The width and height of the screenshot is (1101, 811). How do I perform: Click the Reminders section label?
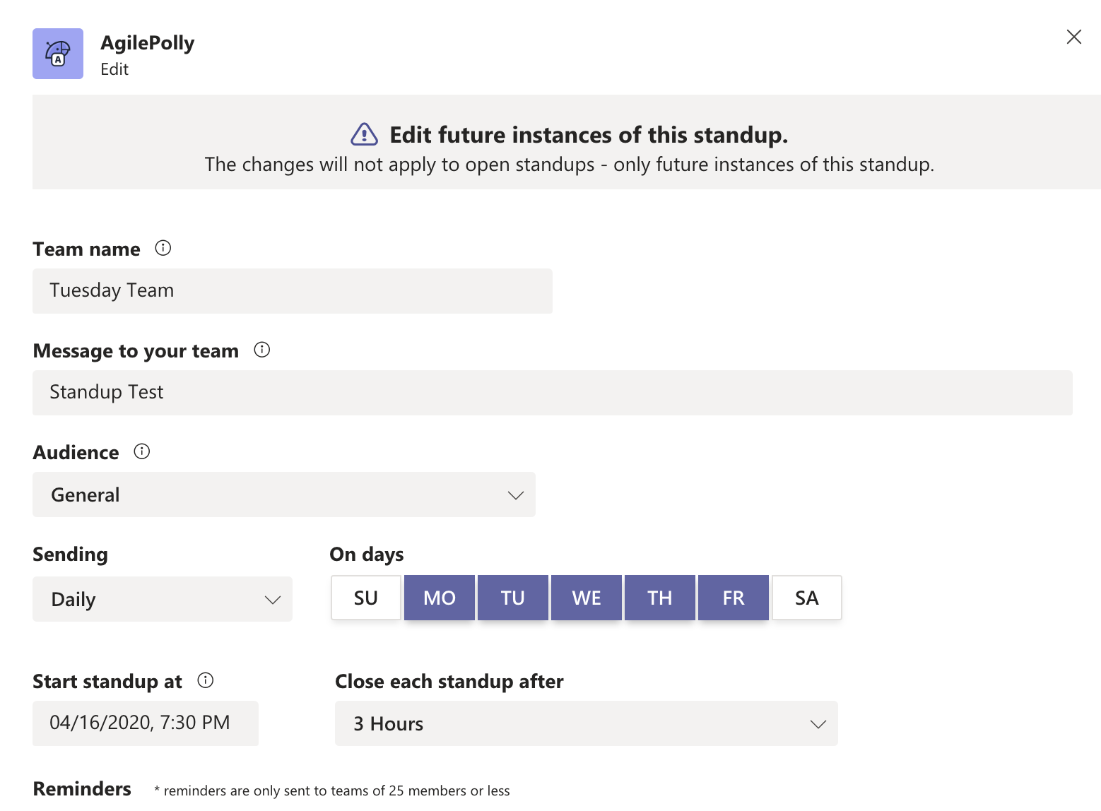coord(82,788)
